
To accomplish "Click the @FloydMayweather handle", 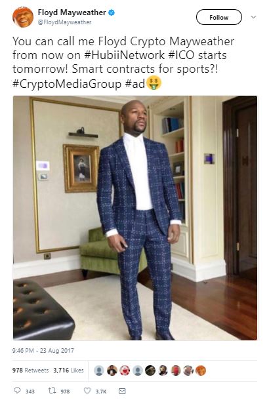I will pyautogui.click(x=64, y=22).
